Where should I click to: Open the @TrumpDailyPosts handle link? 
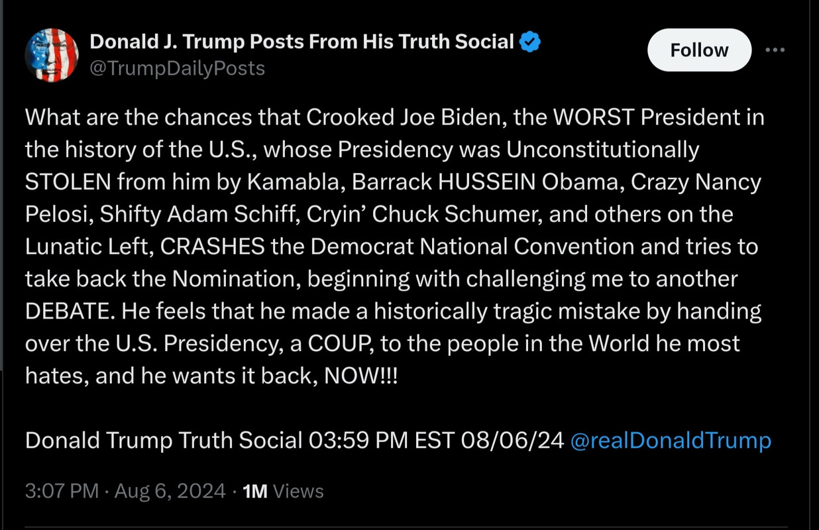(177, 68)
